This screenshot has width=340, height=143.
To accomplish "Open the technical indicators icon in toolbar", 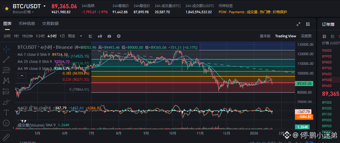I will point(90,36).
